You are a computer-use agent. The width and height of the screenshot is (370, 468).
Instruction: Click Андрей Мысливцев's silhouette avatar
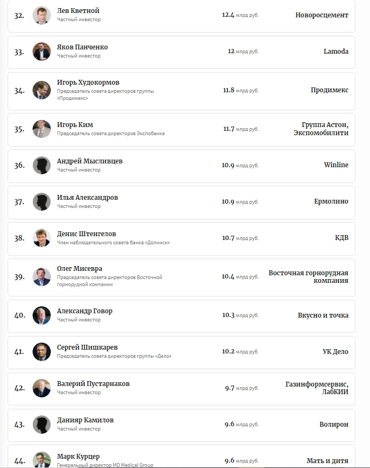[x=42, y=165]
